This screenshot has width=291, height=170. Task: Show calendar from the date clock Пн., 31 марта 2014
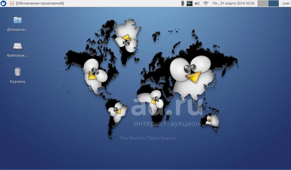[234, 3]
